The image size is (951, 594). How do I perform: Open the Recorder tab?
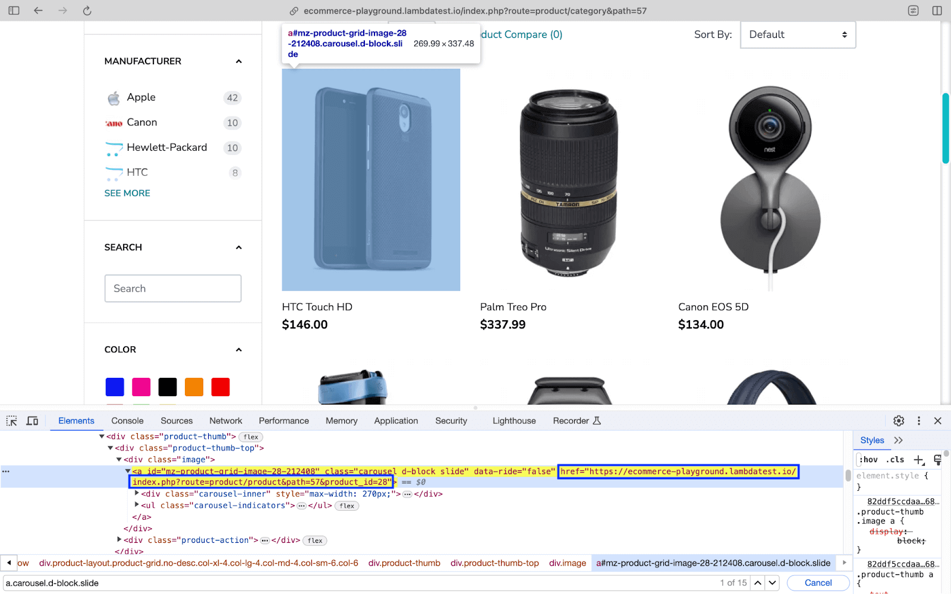tap(577, 421)
